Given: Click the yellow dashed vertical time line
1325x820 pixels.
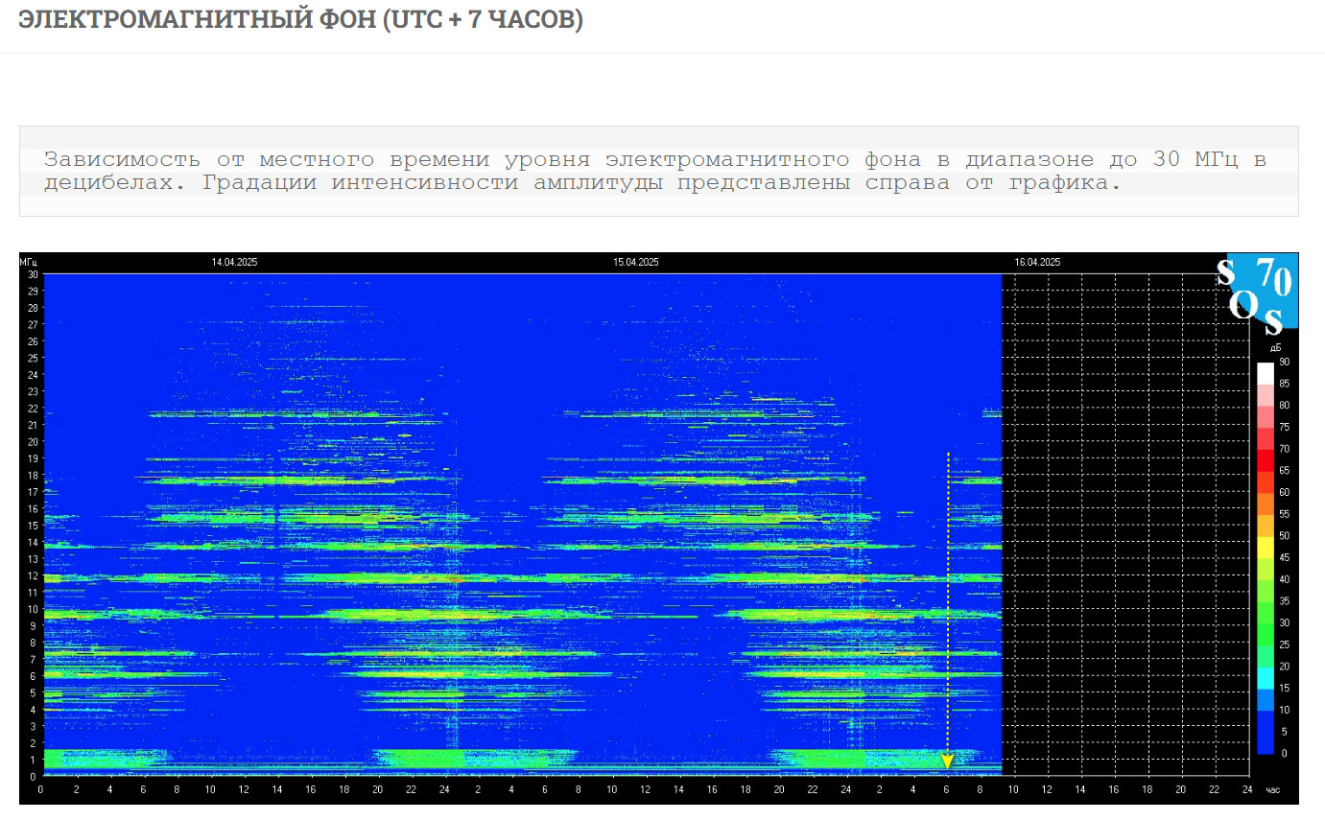Looking at the screenshot, I should (948, 595).
